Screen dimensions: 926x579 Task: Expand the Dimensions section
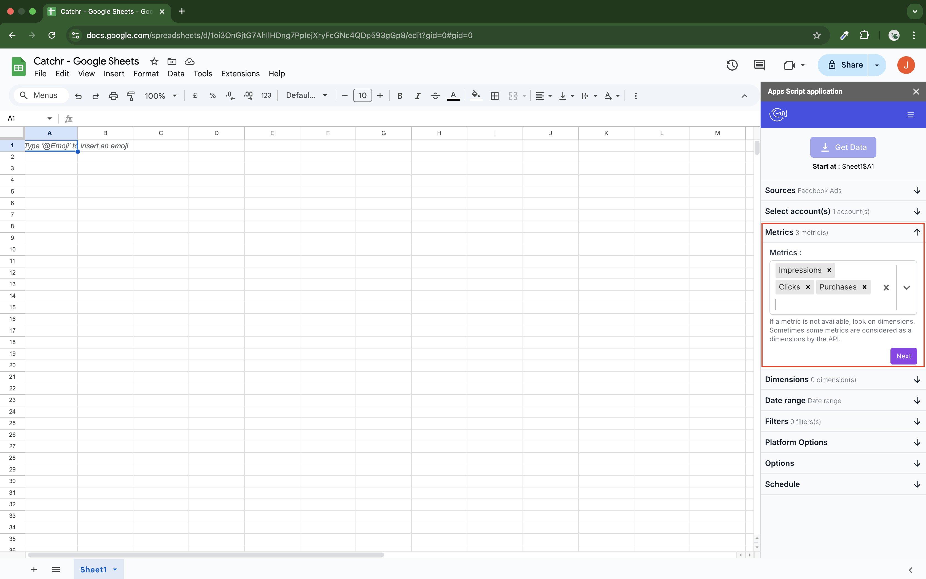pos(843,379)
